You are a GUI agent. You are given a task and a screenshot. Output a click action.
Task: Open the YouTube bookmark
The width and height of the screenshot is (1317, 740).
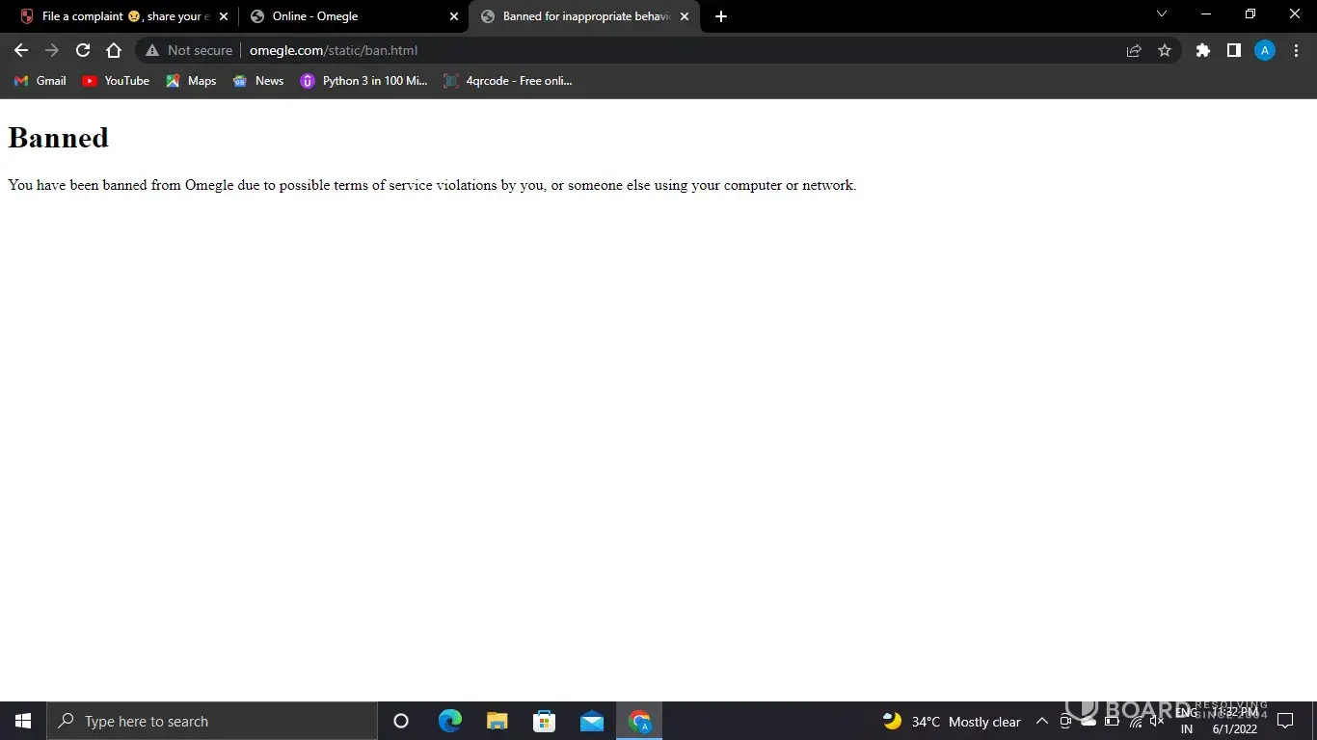116,81
